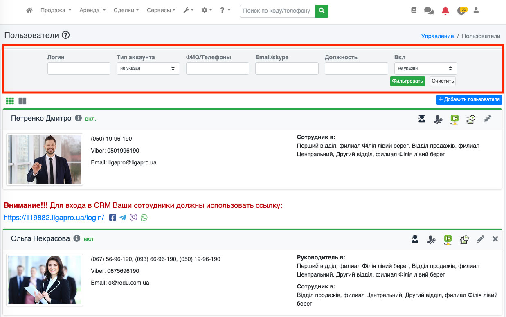Click the Должность input field
The image size is (506, 317).
point(356,68)
